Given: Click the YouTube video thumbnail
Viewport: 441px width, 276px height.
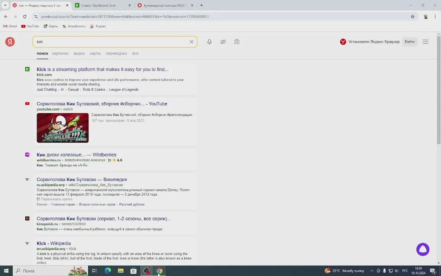Looking at the screenshot, I should click(62, 128).
